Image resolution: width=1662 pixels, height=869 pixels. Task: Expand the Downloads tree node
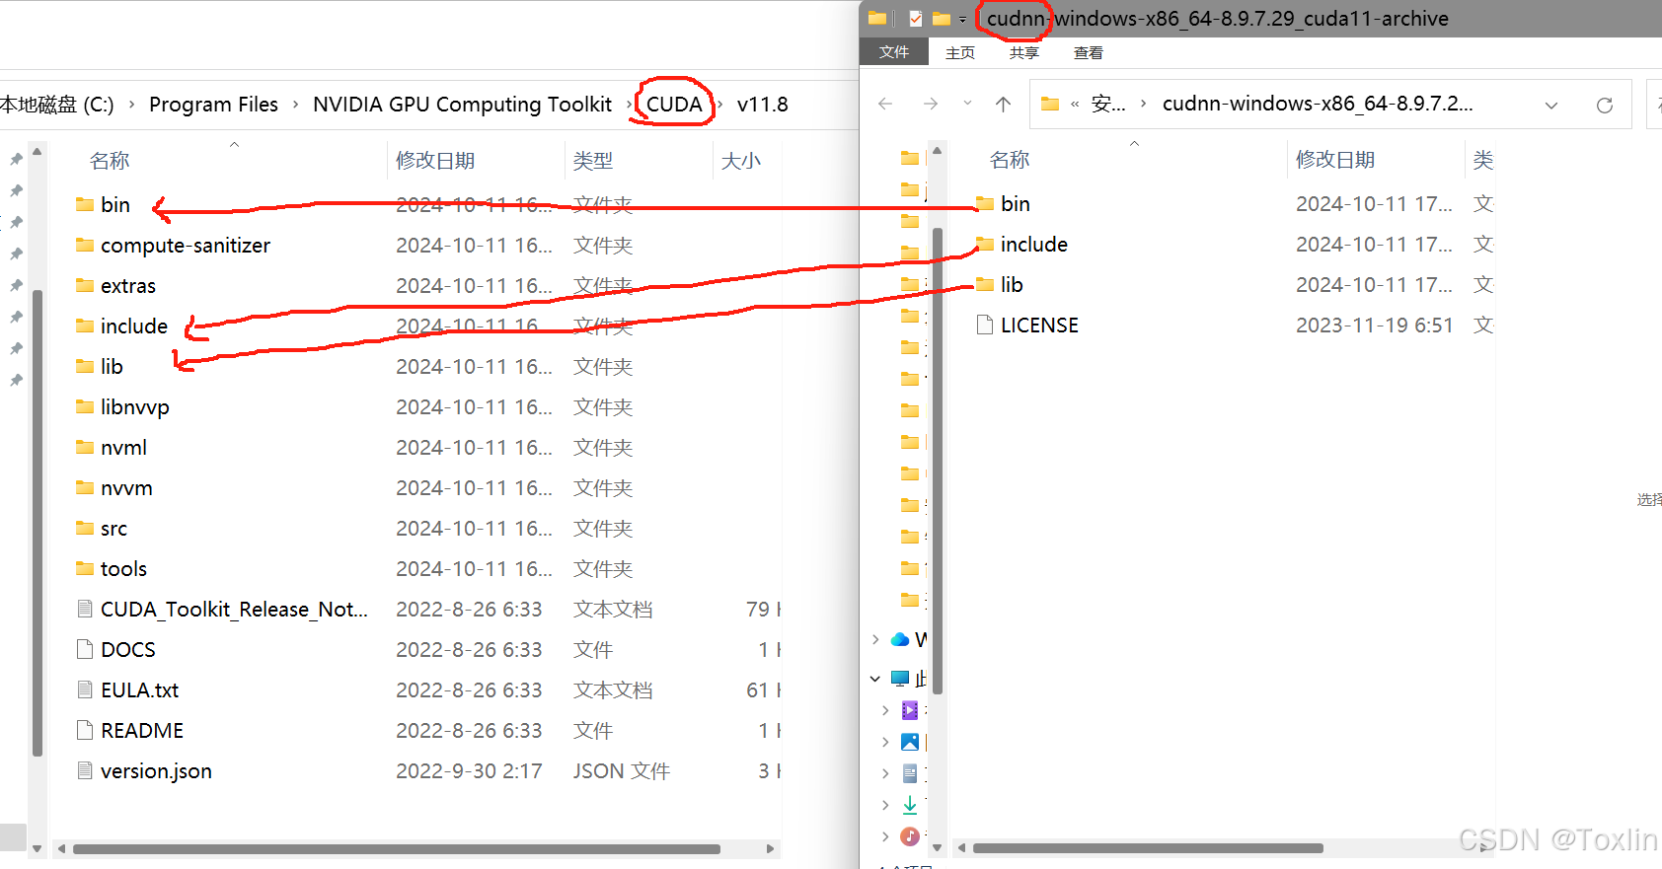[885, 805]
